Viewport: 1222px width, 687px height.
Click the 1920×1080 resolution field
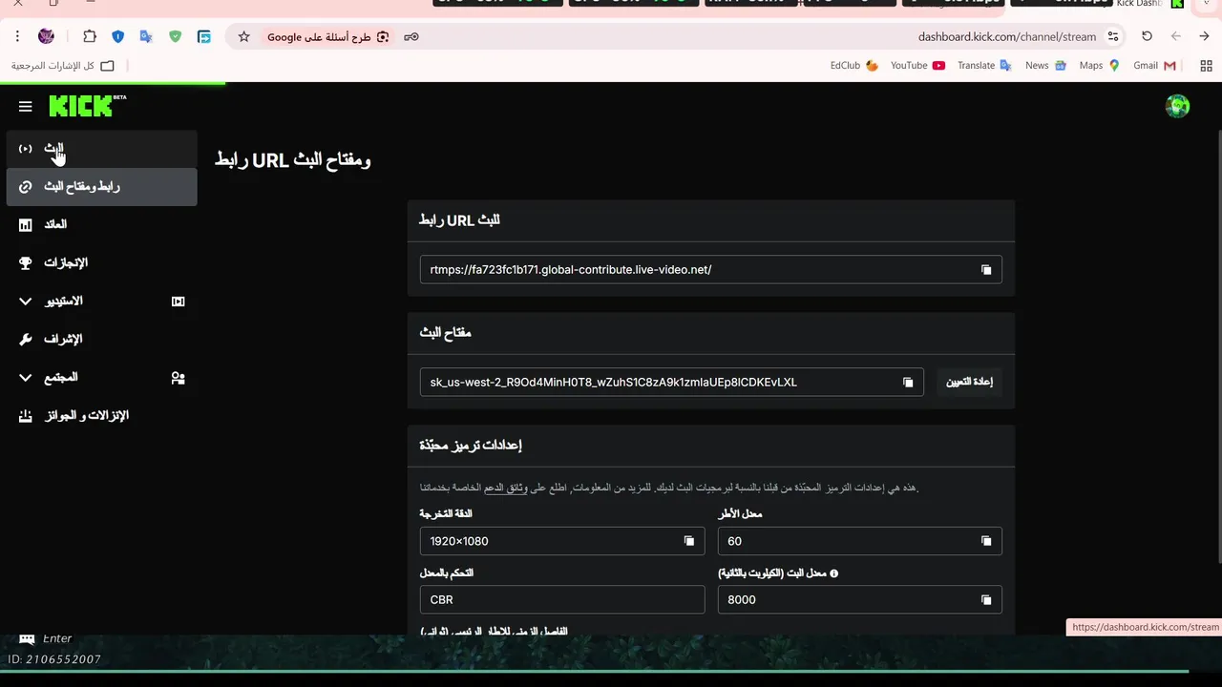pos(562,541)
